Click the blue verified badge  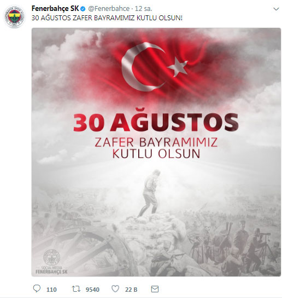[83, 9]
